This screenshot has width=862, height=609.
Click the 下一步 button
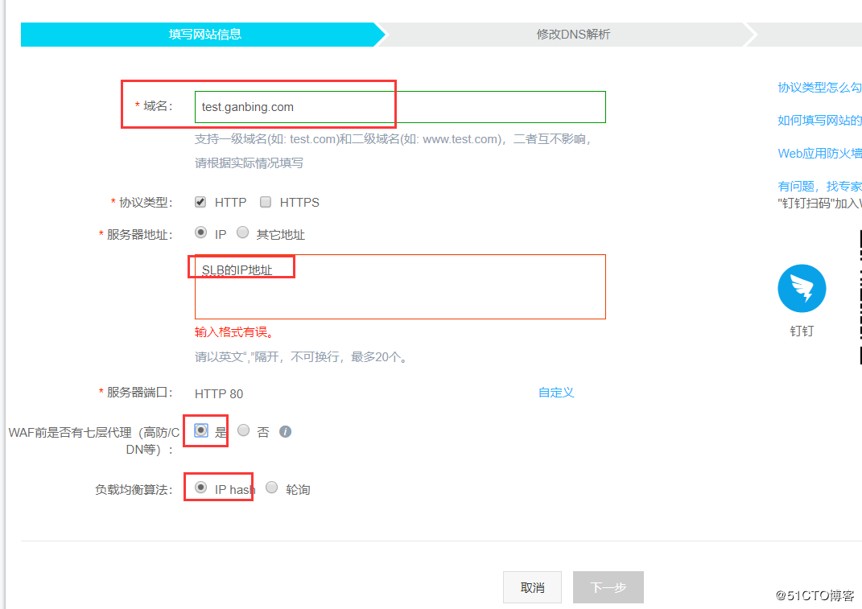click(608, 586)
